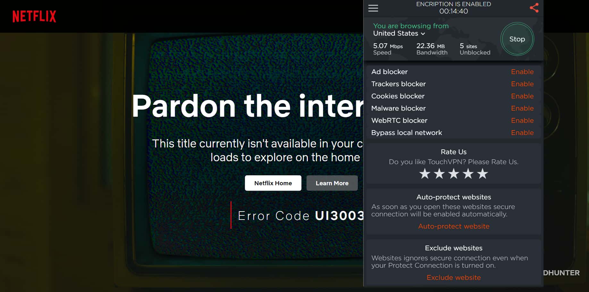Click the Netflix logo
589x292 pixels.
click(34, 16)
